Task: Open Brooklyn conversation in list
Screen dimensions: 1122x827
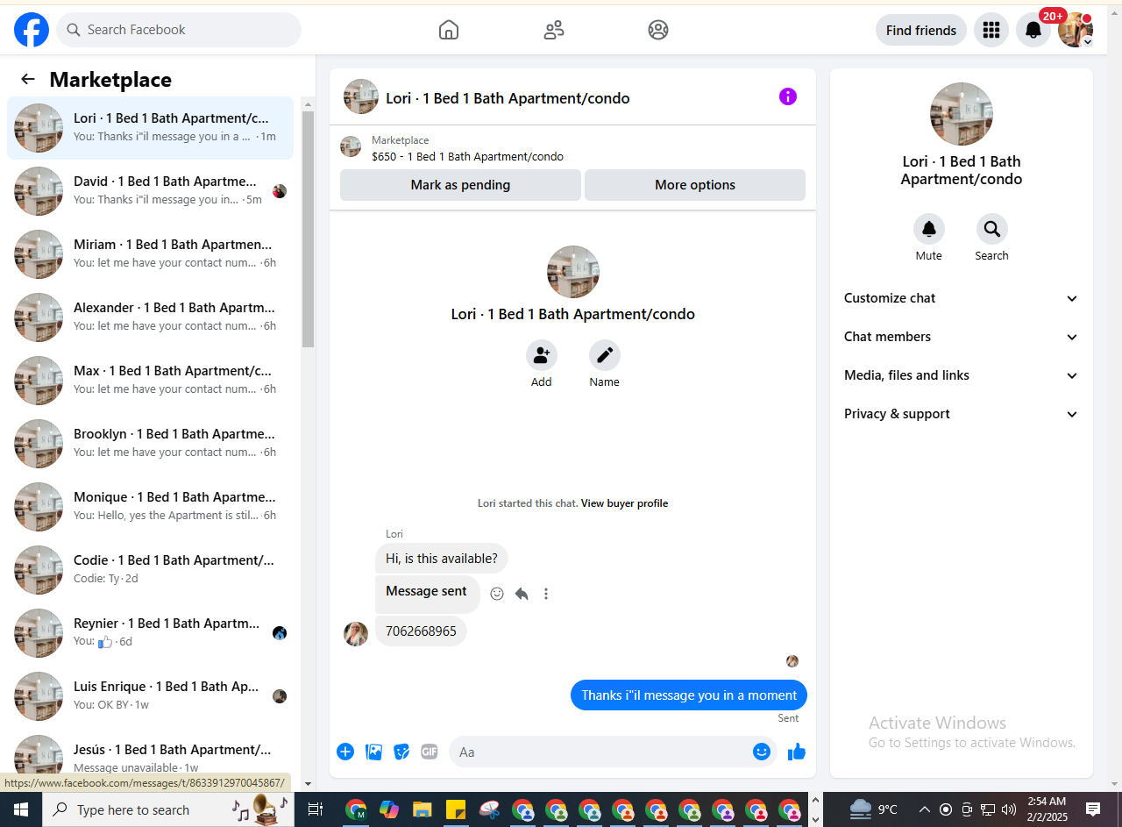Action: [x=151, y=443]
